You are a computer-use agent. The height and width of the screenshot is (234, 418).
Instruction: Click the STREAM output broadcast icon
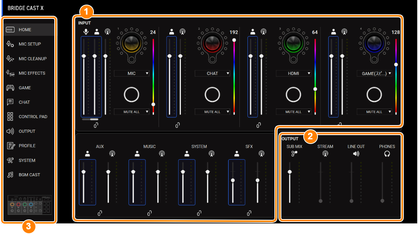[x=325, y=154]
